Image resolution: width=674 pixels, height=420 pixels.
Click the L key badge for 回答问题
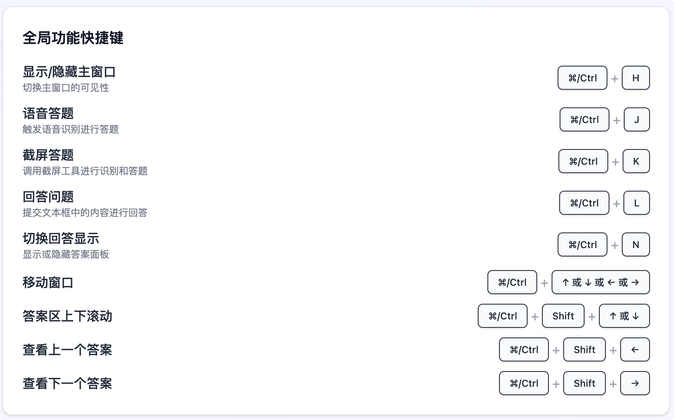636,203
